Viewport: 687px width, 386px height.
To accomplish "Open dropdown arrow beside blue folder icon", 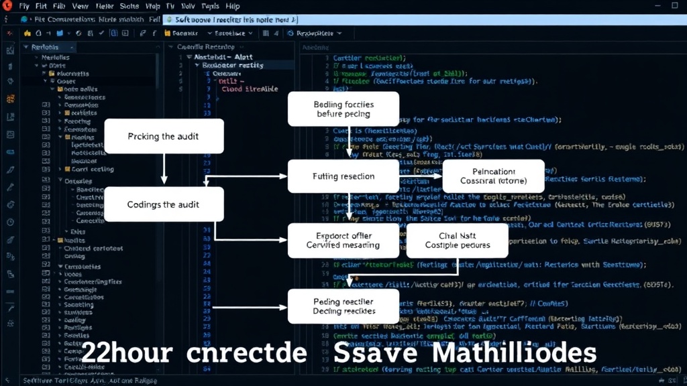I will click(69, 34).
